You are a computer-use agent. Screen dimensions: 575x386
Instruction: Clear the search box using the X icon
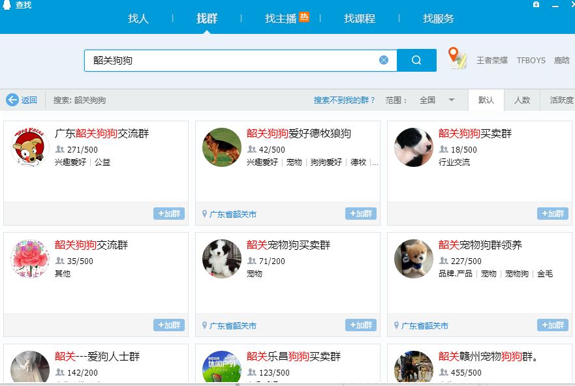point(384,59)
